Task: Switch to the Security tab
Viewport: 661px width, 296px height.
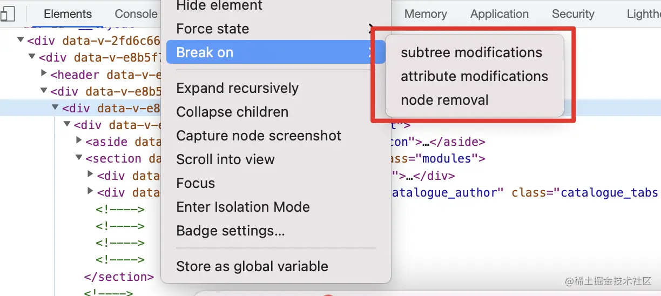Action: pyautogui.click(x=573, y=14)
